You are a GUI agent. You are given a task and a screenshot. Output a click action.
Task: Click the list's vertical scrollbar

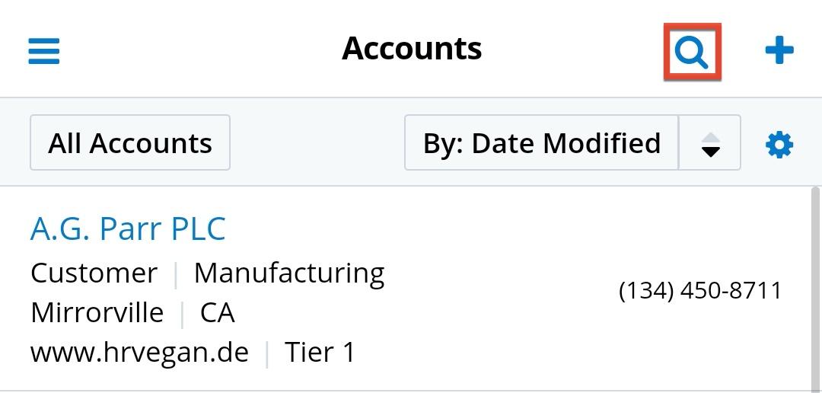tap(815, 289)
